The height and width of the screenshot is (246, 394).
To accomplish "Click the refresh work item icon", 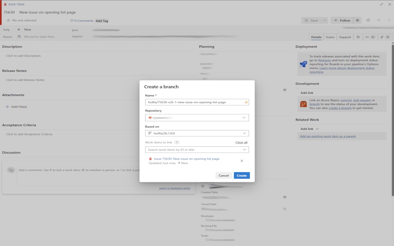I will click(x=368, y=20).
